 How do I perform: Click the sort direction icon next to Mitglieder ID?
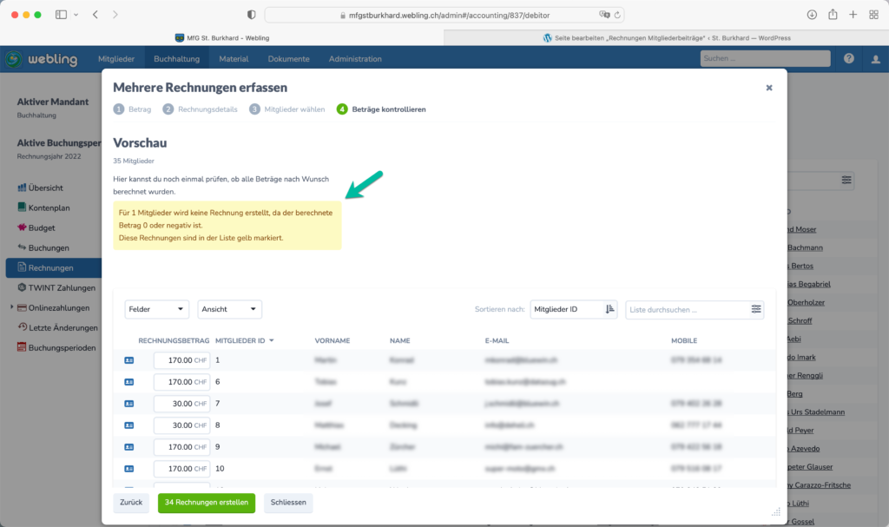click(609, 309)
